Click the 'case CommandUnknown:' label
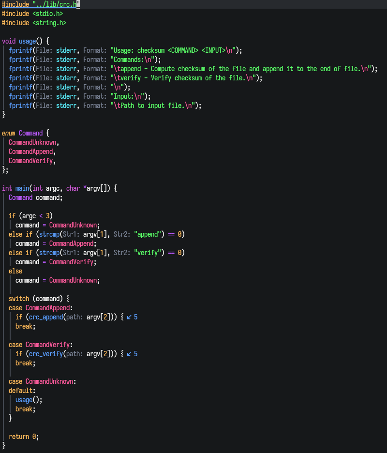The height and width of the screenshot is (453, 387). pos(43,382)
